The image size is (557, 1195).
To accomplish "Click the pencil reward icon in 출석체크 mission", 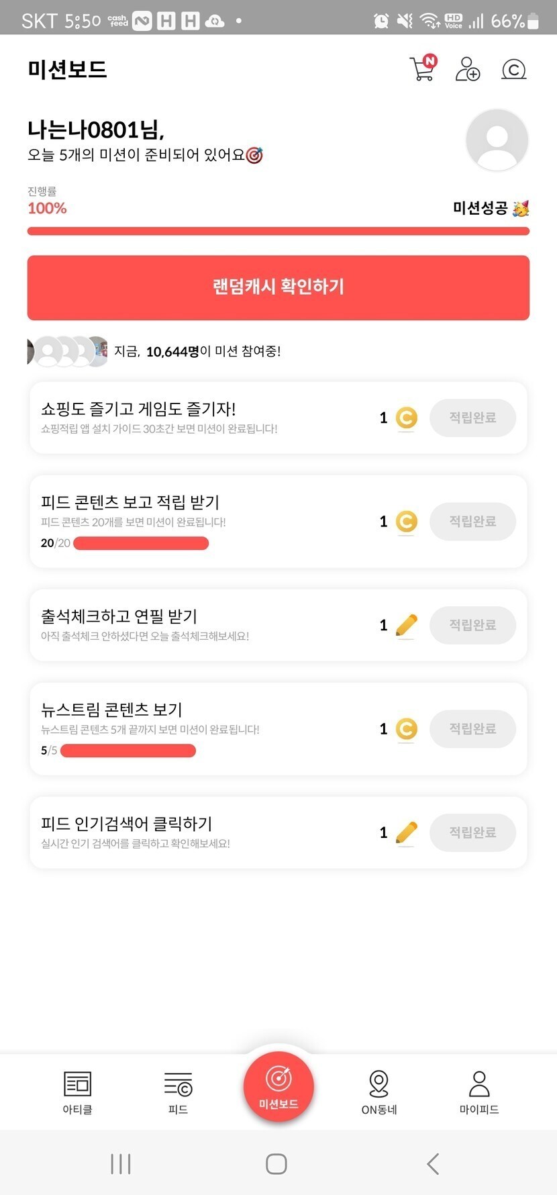I will point(406,625).
